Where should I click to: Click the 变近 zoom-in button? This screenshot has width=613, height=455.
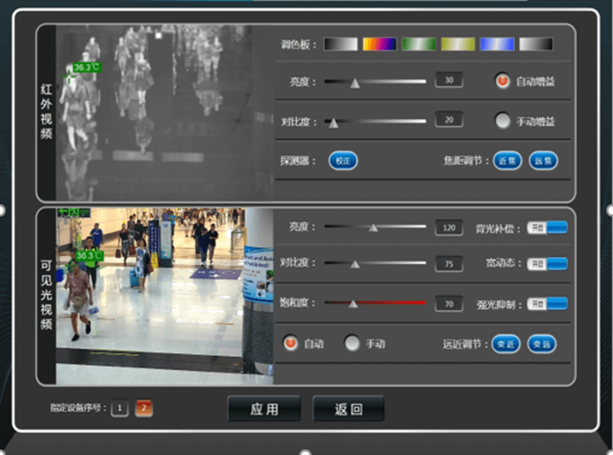(506, 344)
